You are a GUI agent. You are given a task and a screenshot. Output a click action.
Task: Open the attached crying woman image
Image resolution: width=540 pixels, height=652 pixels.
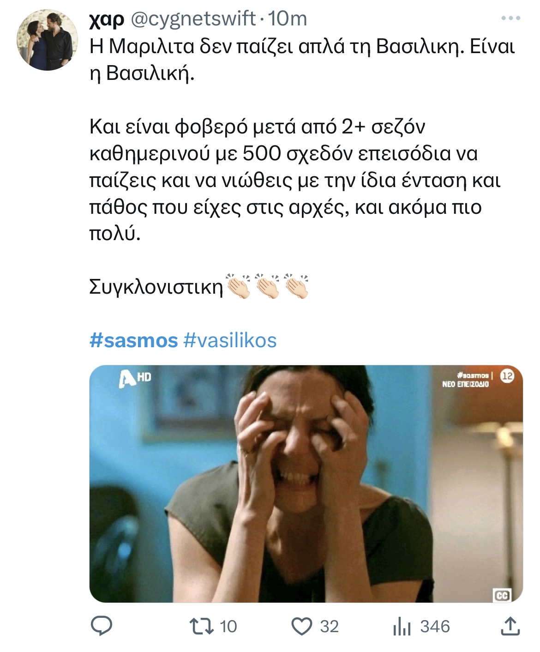coord(306,484)
